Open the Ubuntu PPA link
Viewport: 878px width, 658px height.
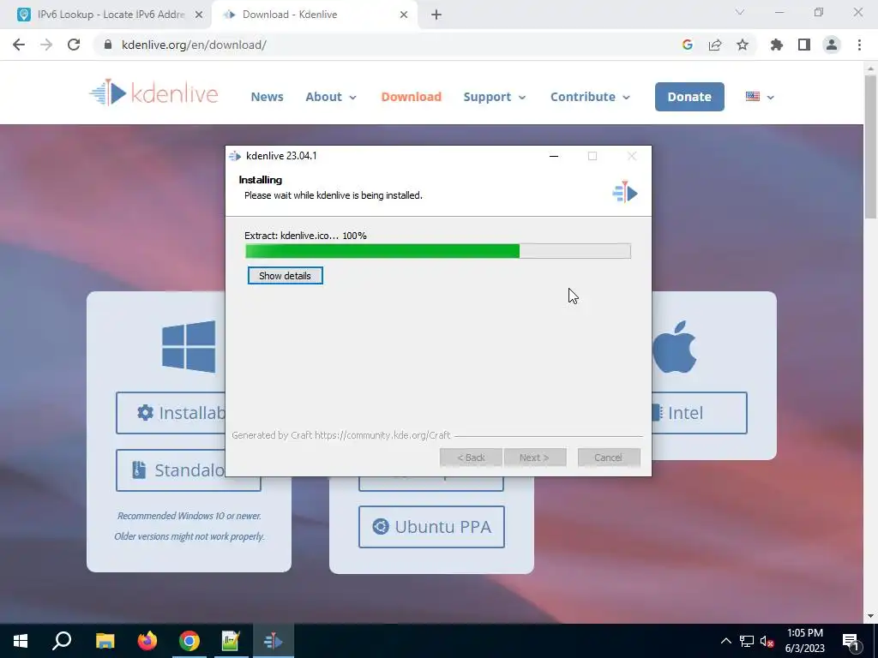tap(431, 527)
